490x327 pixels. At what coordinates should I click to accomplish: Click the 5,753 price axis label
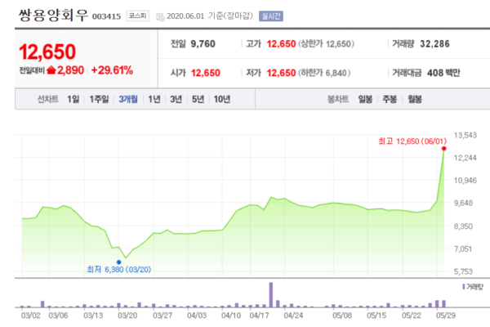tap(463, 271)
